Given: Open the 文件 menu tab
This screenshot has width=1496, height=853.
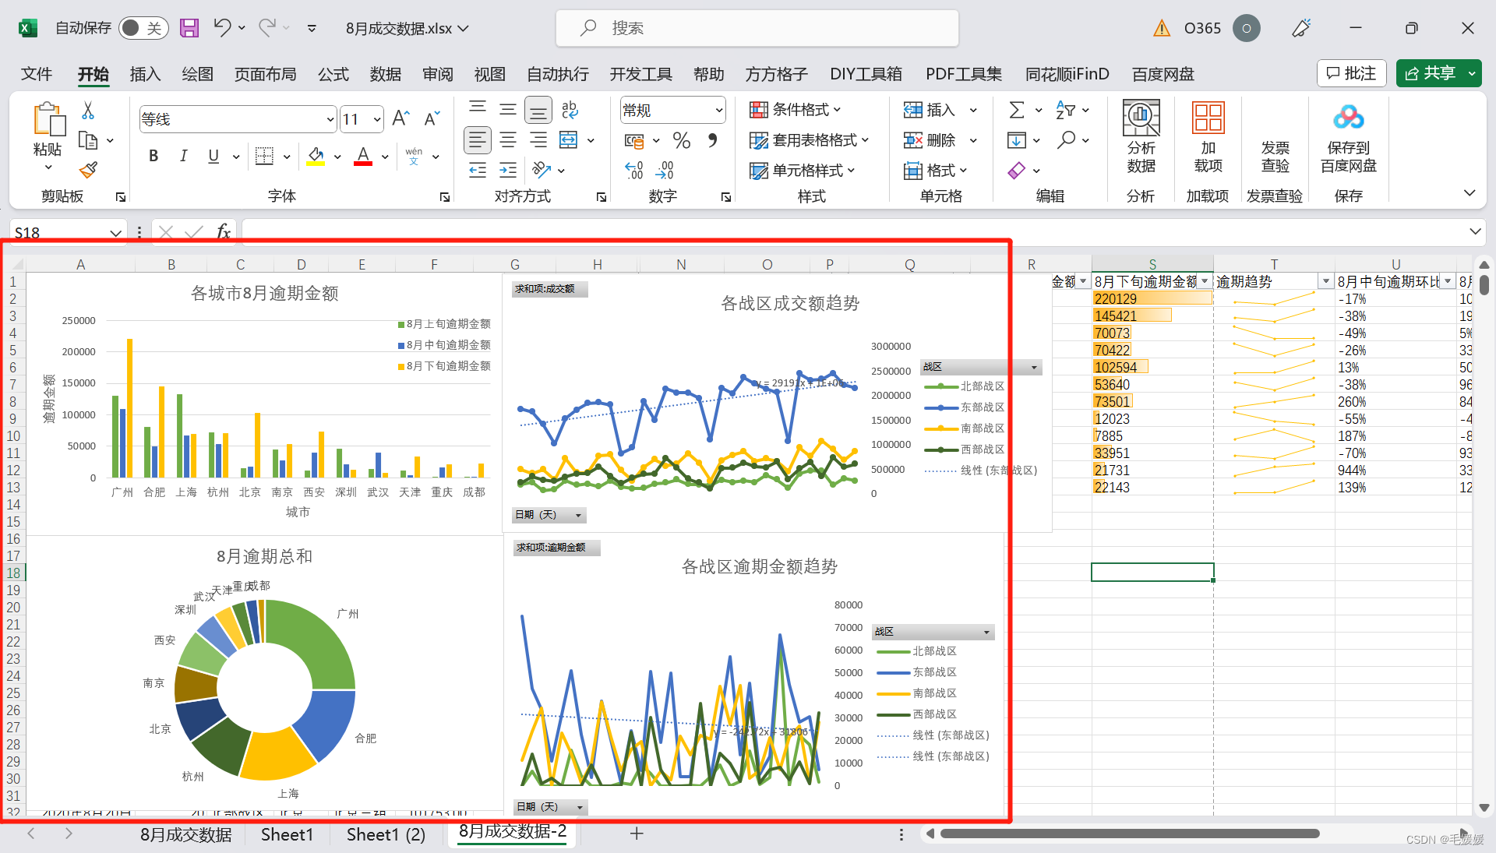Looking at the screenshot, I should pos(37,74).
